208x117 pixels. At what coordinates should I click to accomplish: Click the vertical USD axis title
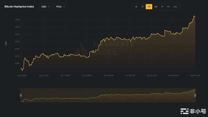tap(6, 43)
